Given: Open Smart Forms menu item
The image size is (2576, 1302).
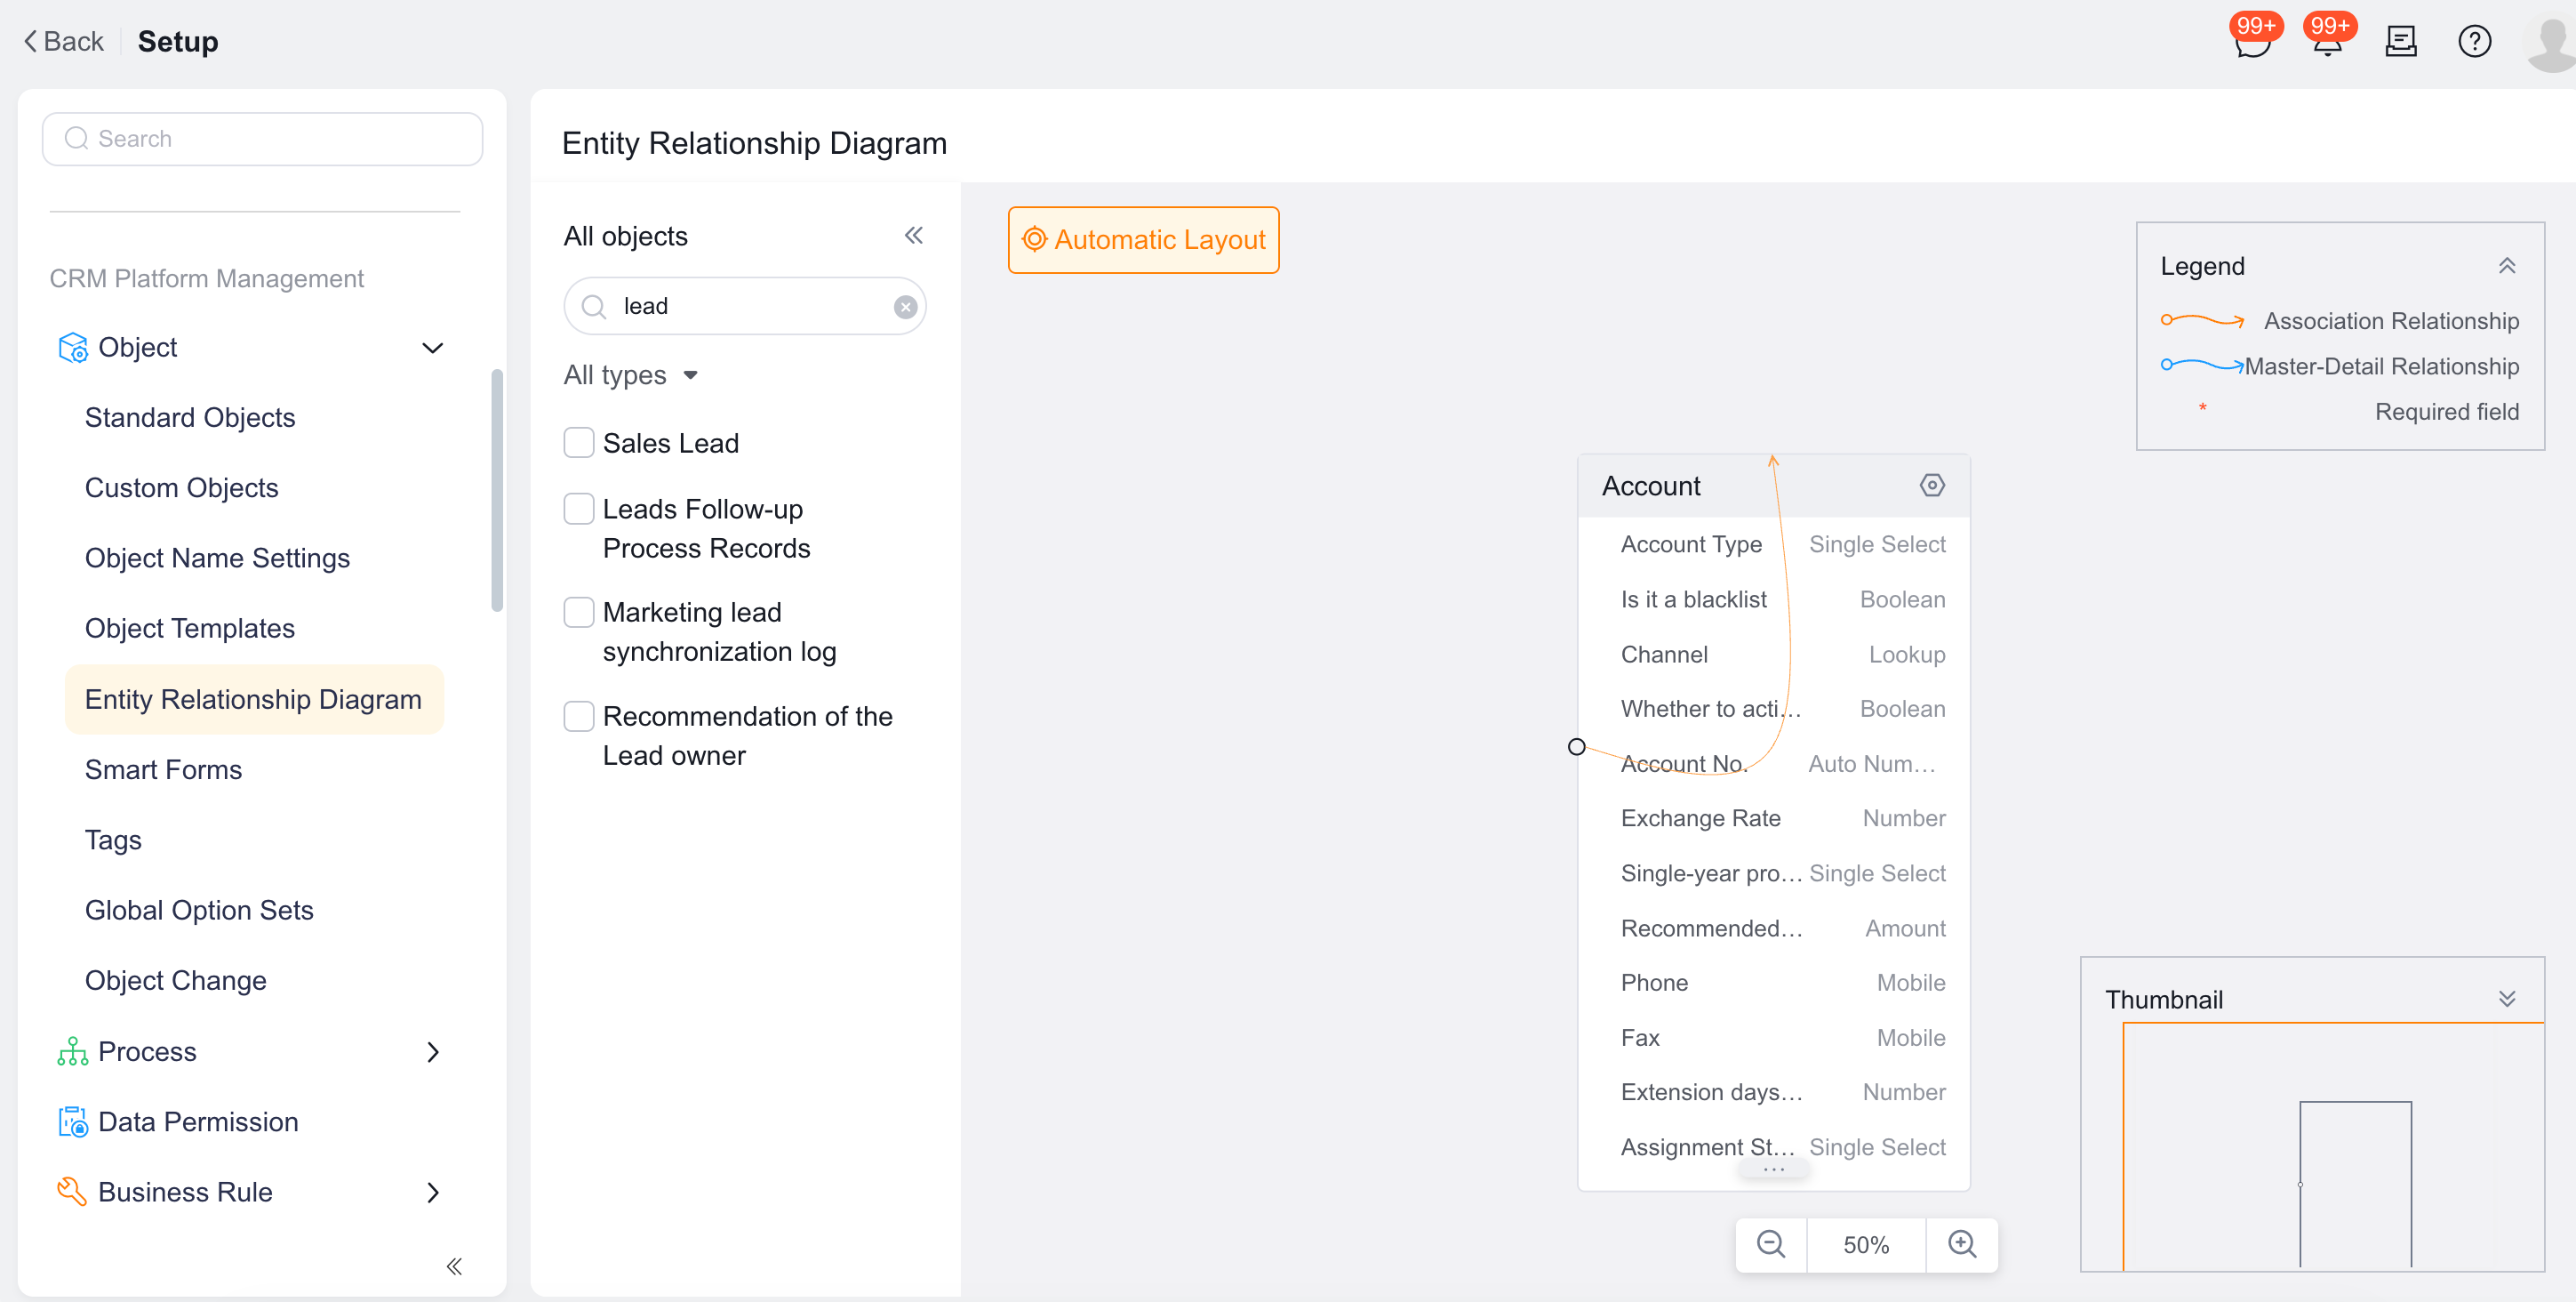Looking at the screenshot, I should (x=163, y=768).
